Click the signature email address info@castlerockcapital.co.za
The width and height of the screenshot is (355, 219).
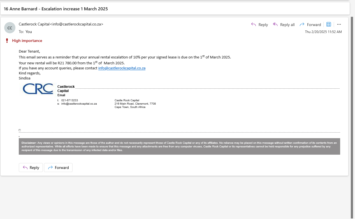coord(79,104)
